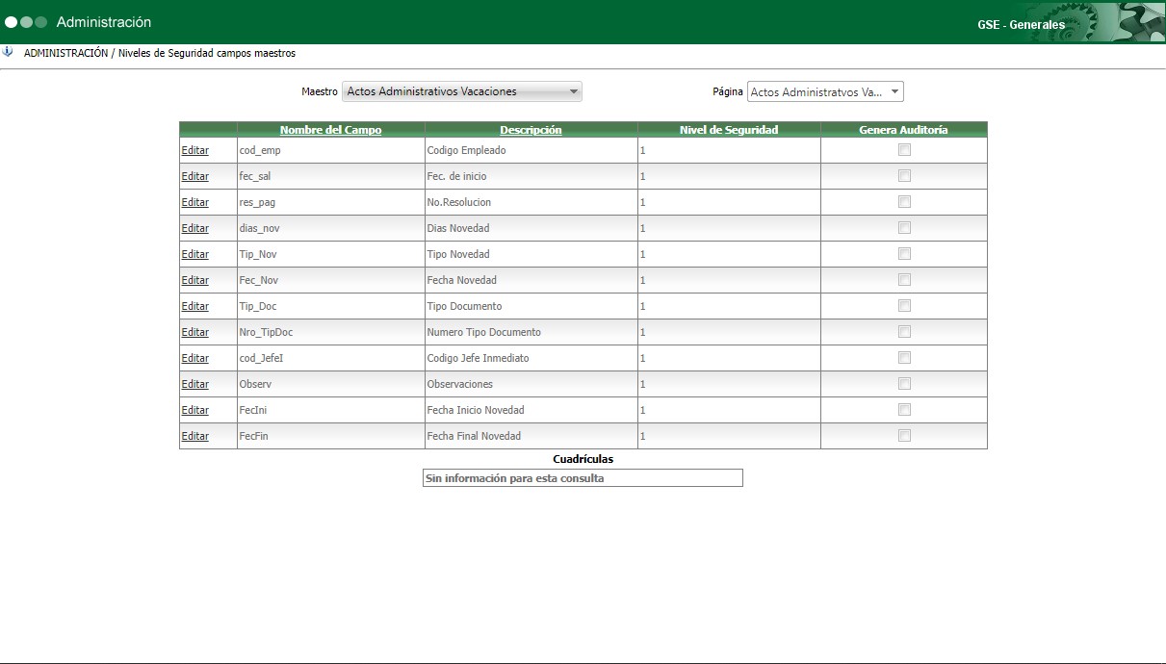Edit the FecFin row
Viewport: 1166px width, 664px height.
click(195, 436)
